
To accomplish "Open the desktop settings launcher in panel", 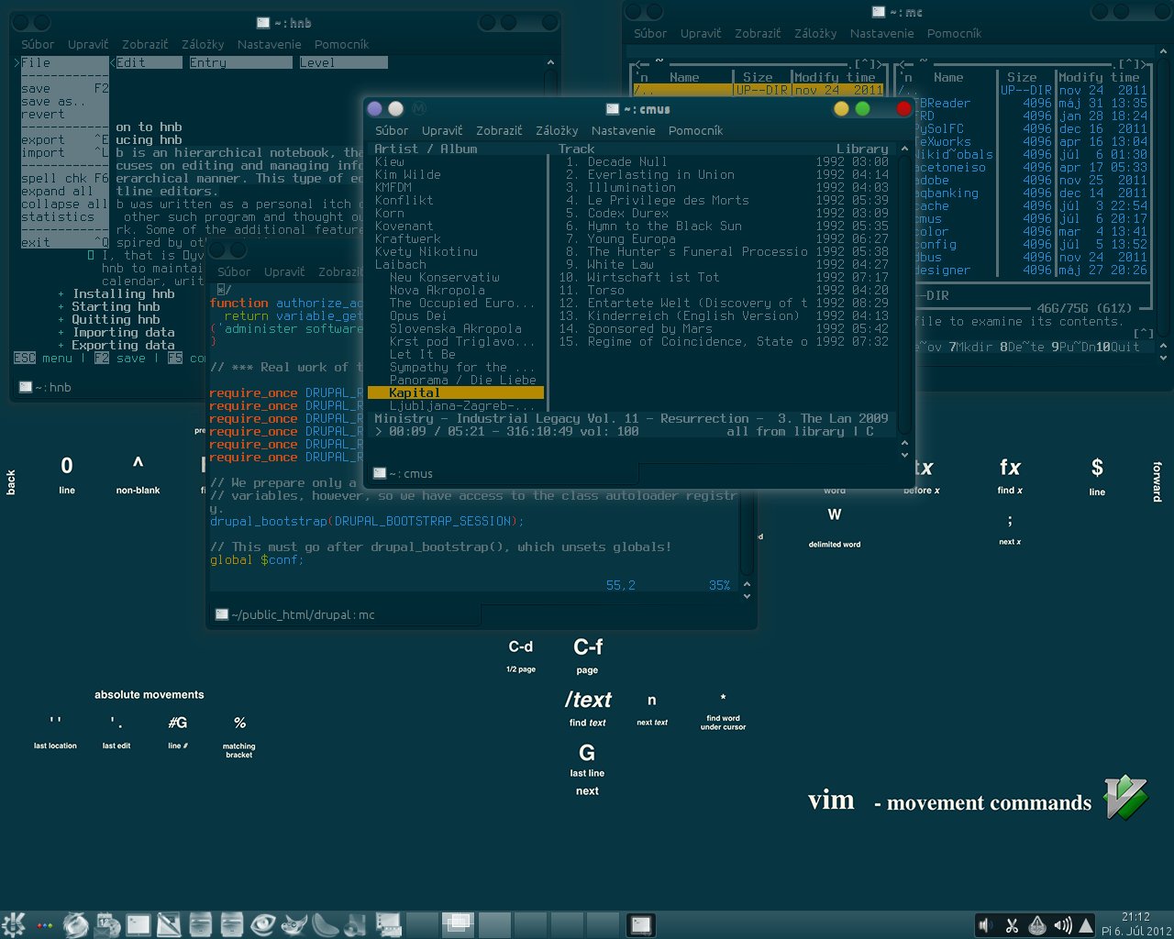I will point(388,923).
